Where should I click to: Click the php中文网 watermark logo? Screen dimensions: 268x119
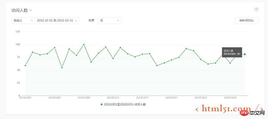(252, 113)
